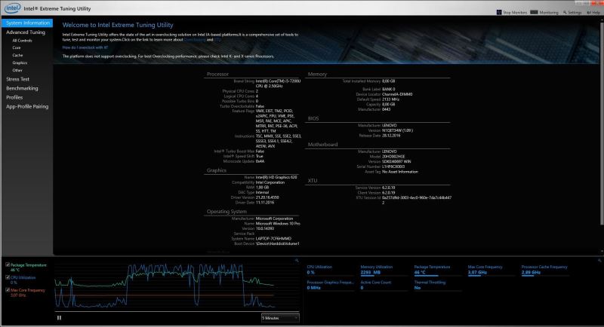
Task: Select Graphics under Advanced Tuning
Action: [x=20, y=63]
